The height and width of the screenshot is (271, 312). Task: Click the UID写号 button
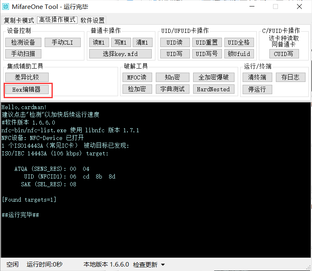click(207, 54)
